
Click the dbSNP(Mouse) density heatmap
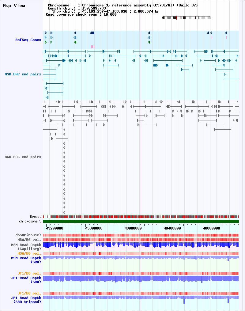(x=141, y=235)
